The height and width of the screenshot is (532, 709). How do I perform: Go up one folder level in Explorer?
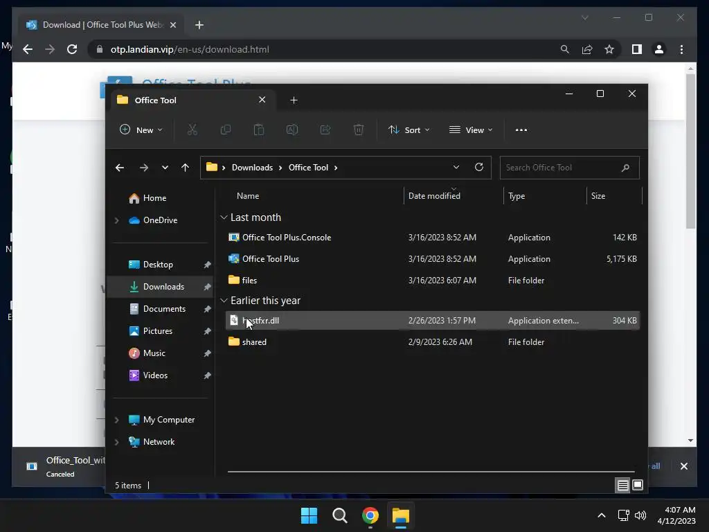[x=185, y=168]
